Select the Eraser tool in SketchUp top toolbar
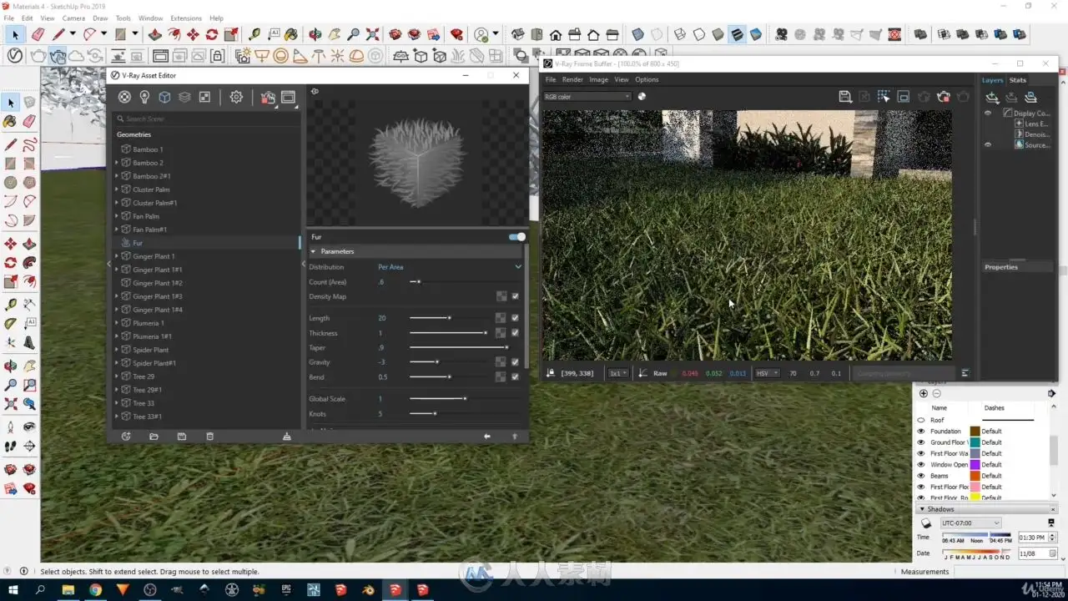This screenshot has width=1068, height=601. (x=38, y=34)
